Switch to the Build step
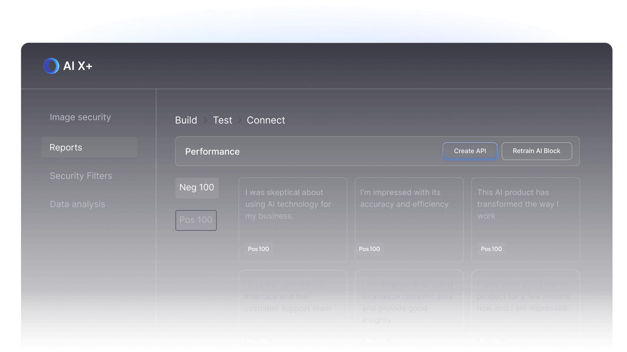The height and width of the screenshot is (352, 627). click(185, 120)
